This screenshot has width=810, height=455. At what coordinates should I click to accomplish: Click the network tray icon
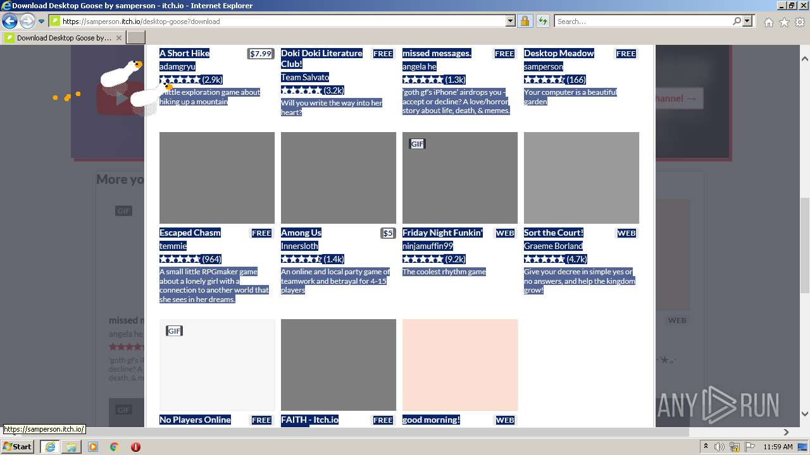734,447
